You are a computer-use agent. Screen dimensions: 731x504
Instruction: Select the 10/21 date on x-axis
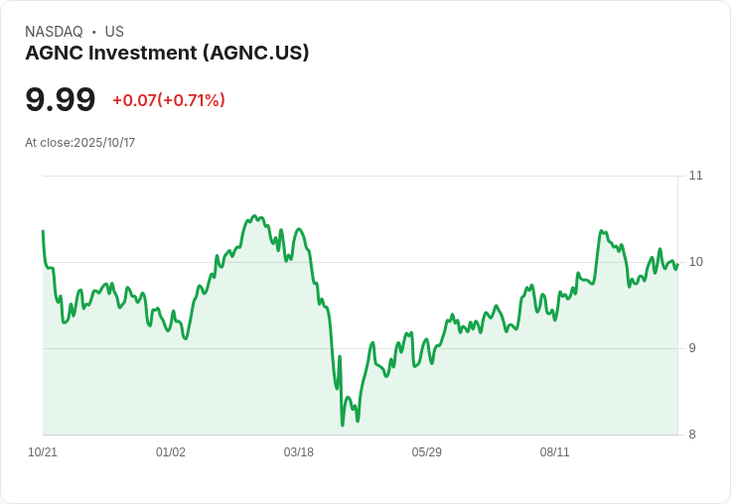(43, 452)
